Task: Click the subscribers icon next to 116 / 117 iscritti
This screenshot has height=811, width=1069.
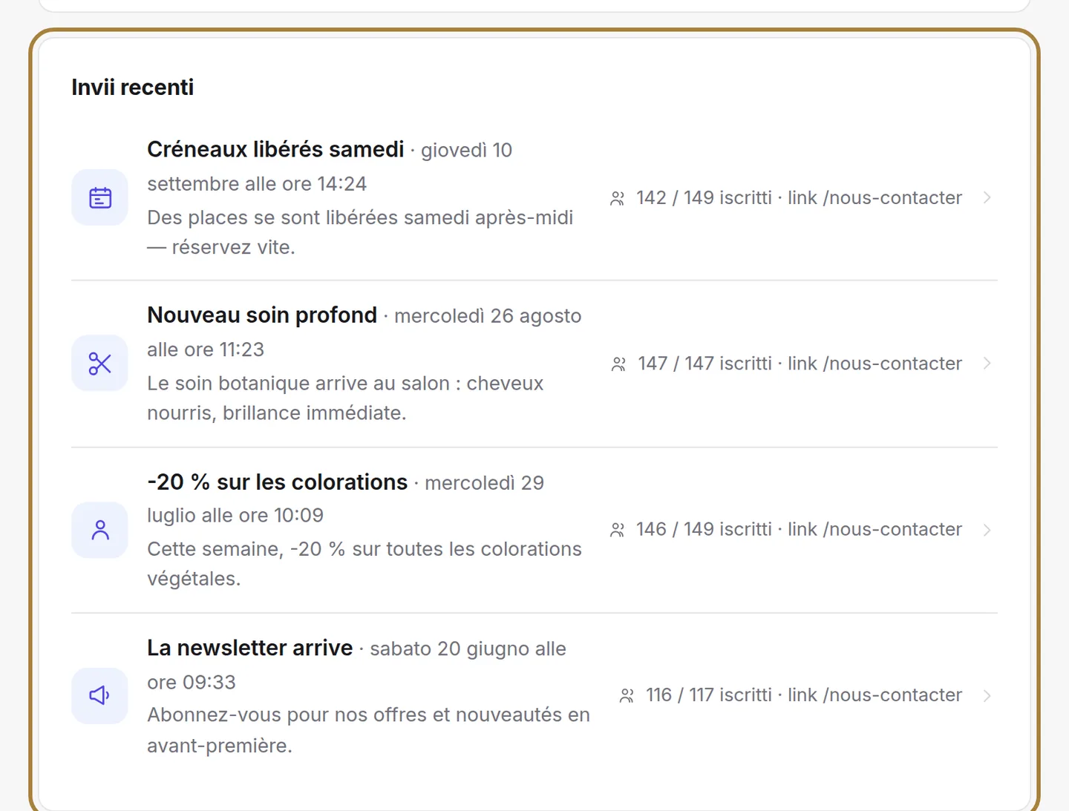Action: coord(627,696)
